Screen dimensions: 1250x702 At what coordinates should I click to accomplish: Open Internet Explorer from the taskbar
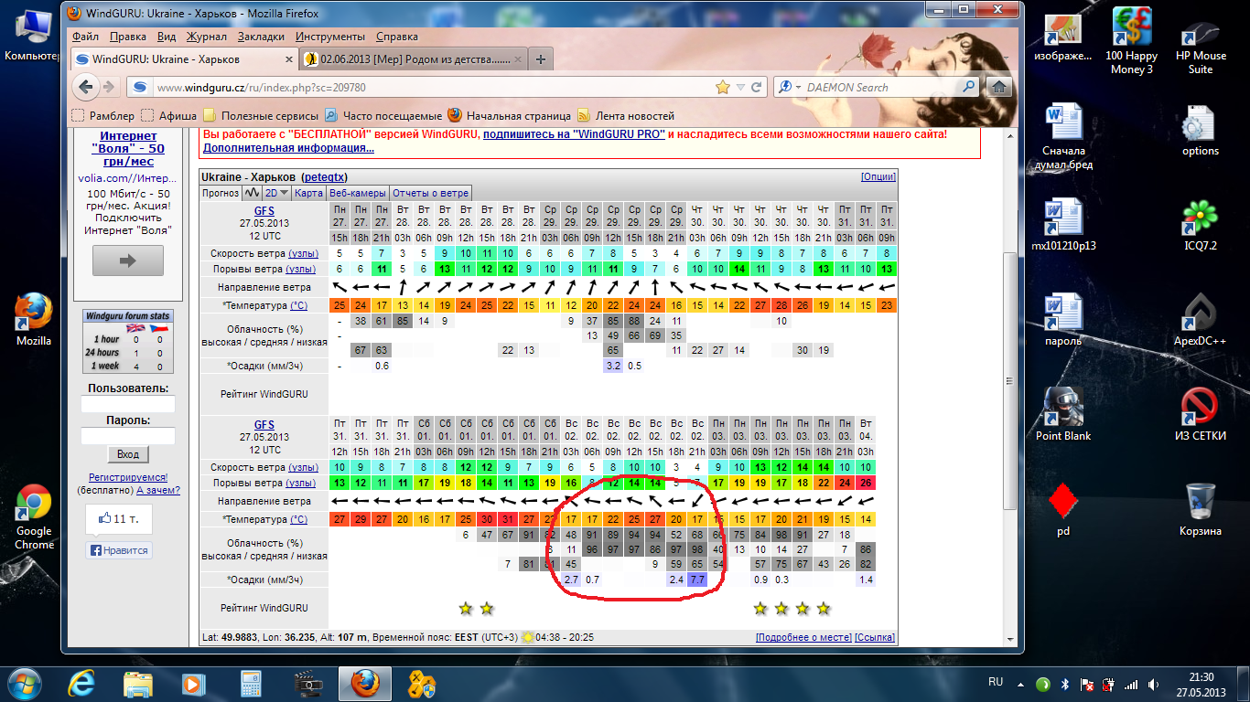click(x=84, y=683)
